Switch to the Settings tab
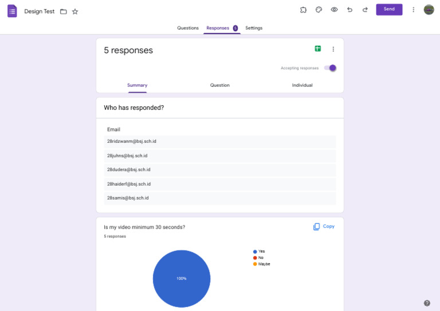The image size is (440, 311). 254,28
